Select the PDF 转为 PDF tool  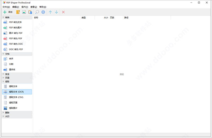pyautogui.click(x=17, y=39)
